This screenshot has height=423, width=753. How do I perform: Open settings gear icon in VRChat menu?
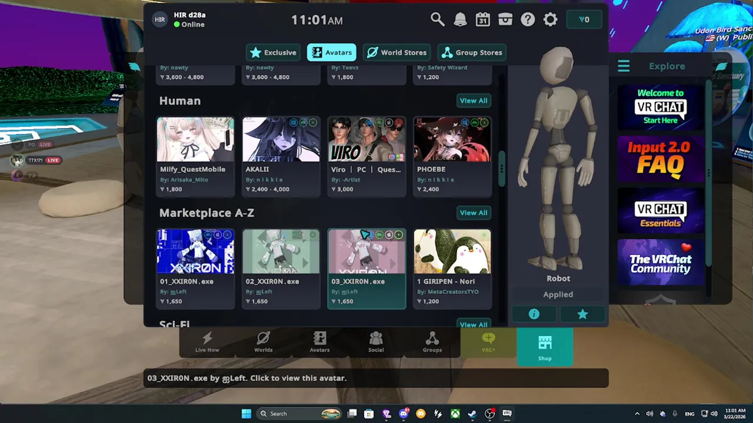[550, 19]
